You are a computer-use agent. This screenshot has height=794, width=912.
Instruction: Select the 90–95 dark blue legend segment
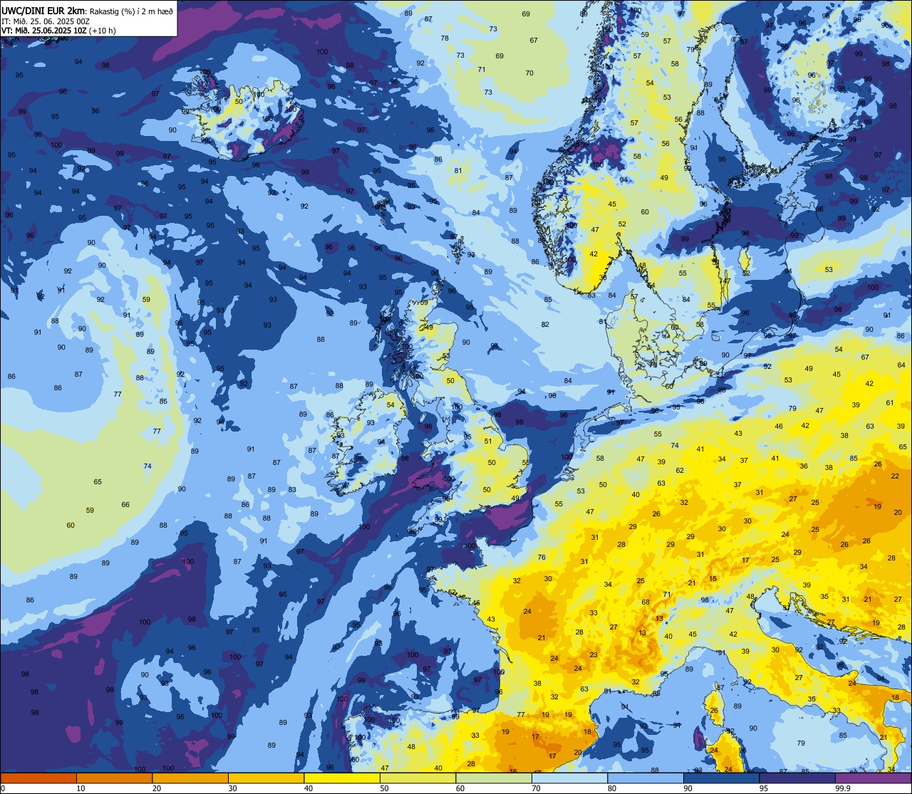(721, 778)
